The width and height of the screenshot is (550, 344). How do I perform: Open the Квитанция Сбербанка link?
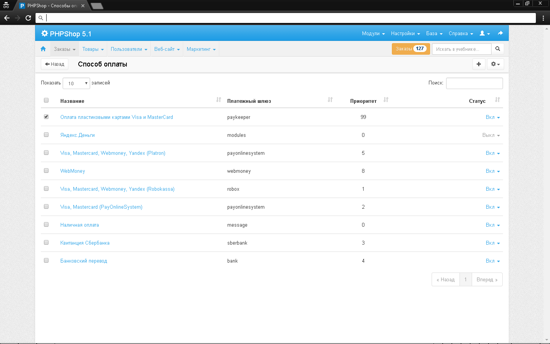(x=85, y=243)
